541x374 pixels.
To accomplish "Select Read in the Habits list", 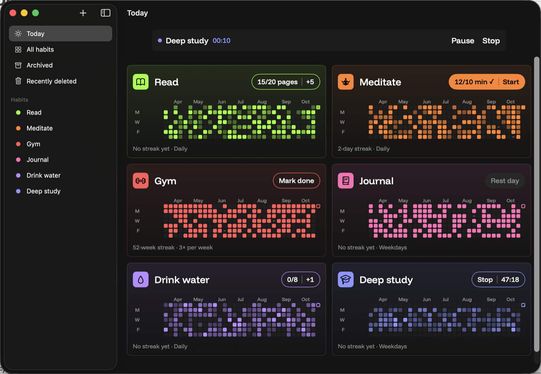I will click(x=61, y=113).
